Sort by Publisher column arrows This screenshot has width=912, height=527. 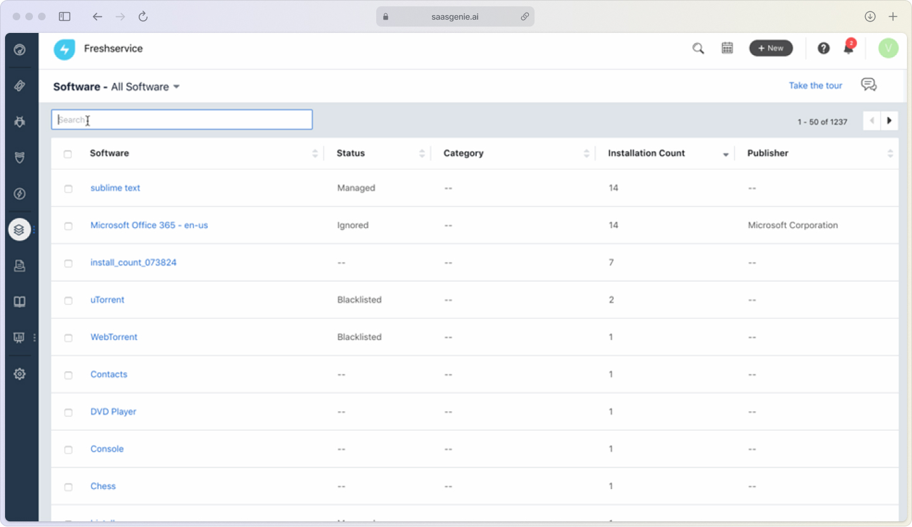(x=890, y=153)
